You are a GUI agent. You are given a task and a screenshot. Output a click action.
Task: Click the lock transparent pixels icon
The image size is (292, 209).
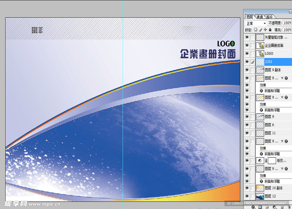point(256,30)
